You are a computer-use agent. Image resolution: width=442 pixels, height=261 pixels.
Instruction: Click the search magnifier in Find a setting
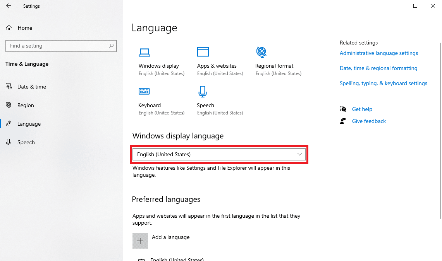pyautogui.click(x=110, y=46)
